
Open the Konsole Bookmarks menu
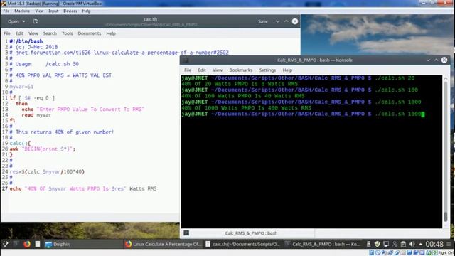tap(241, 70)
